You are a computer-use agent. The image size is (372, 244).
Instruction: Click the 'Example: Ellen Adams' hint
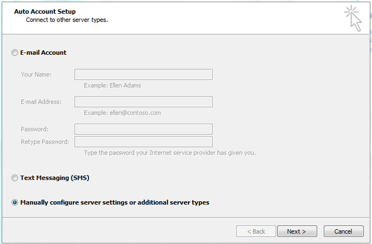[113, 86]
